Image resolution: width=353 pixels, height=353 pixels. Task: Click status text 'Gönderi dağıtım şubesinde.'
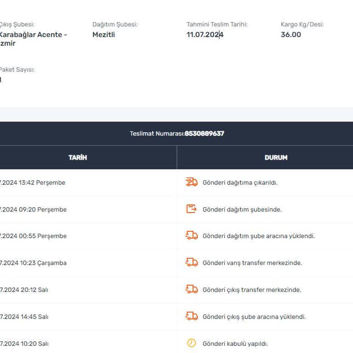[x=242, y=210]
